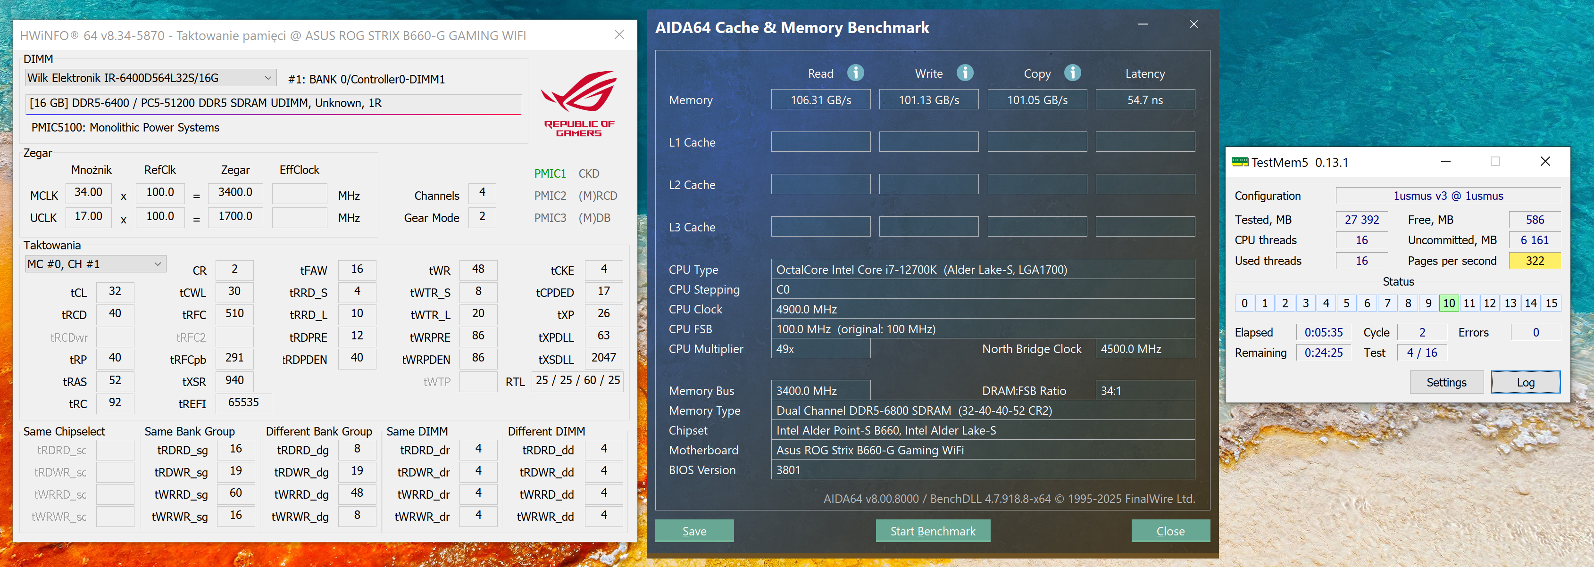Click the Memory Read result field

(x=820, y=100)
